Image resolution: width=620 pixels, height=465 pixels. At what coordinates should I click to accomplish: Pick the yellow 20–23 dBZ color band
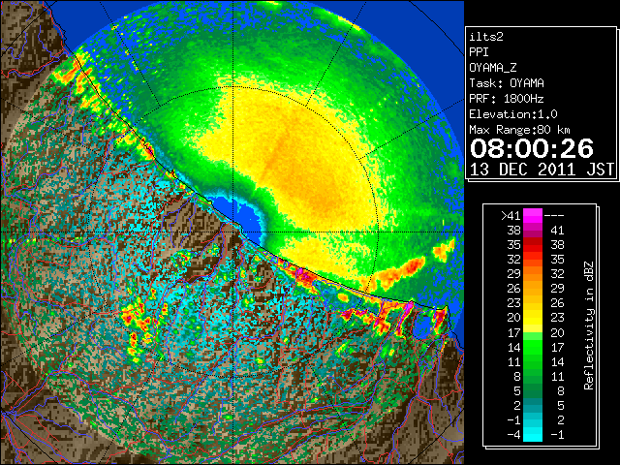click(x=533, y=318)
